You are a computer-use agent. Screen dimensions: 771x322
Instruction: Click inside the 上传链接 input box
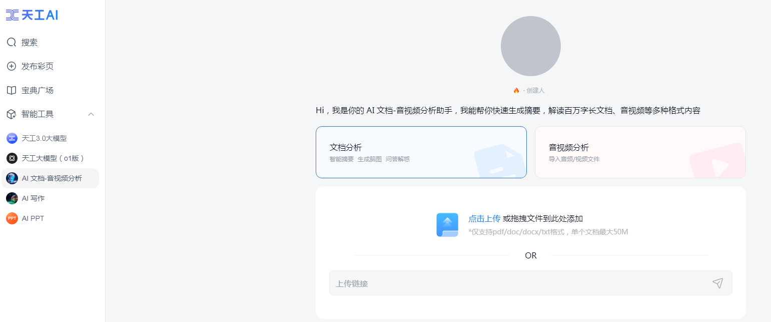500,283
